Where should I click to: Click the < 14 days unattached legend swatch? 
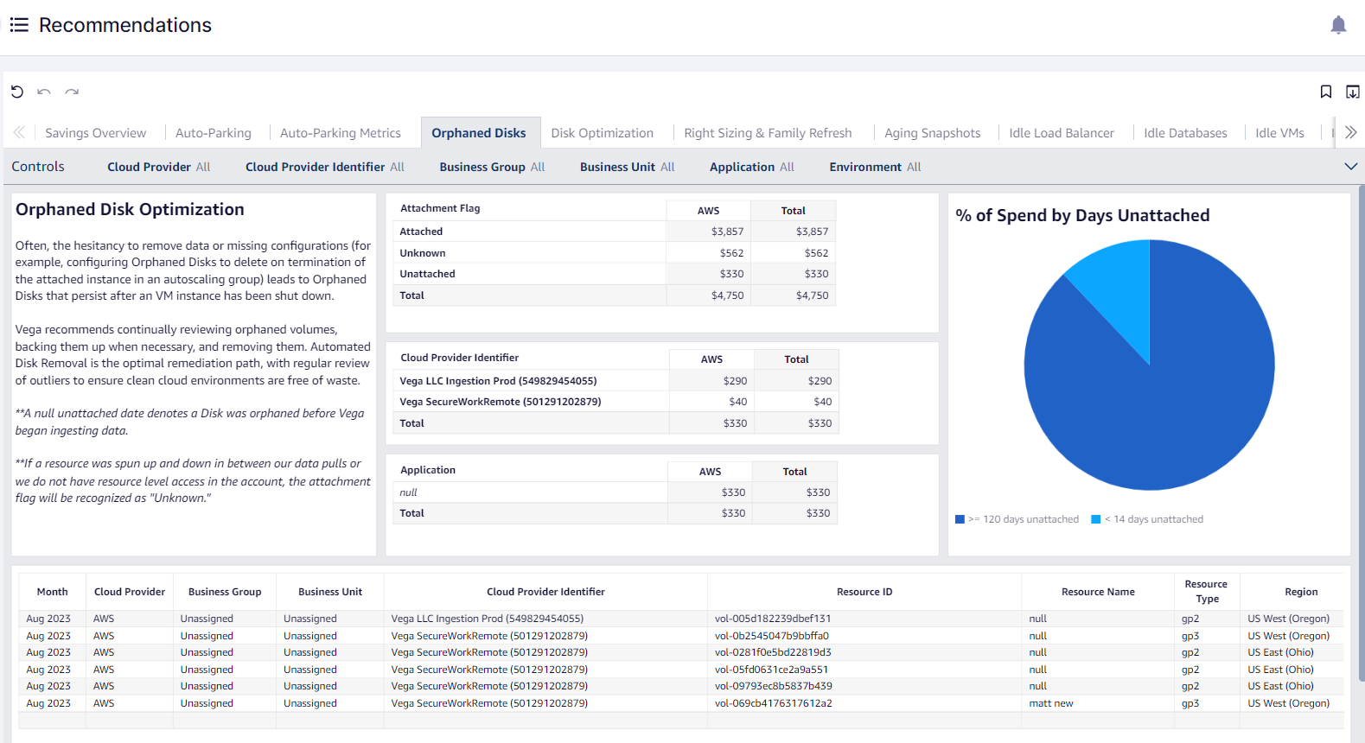coord(1096,519)
